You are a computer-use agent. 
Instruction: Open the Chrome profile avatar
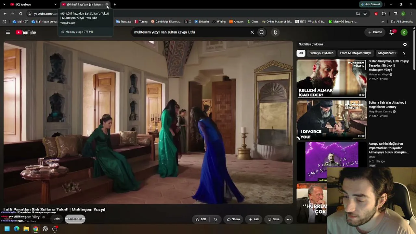point(403,14)
